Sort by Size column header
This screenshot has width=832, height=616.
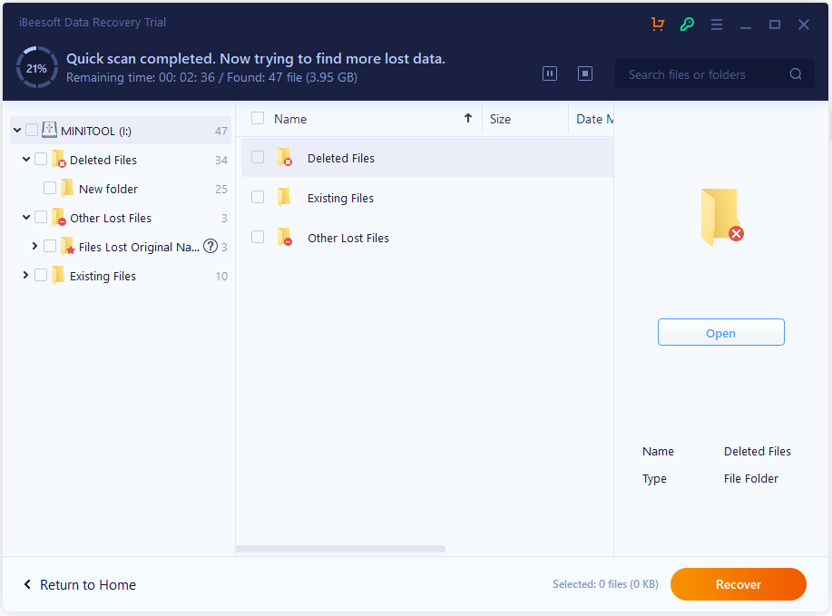click(x=500, y=119)
